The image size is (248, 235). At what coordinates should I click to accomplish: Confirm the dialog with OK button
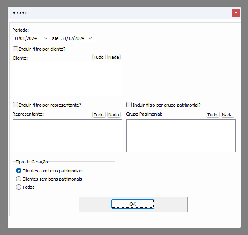pos(133,204)
